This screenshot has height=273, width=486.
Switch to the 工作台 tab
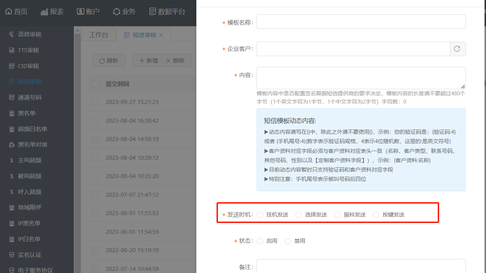98,35
